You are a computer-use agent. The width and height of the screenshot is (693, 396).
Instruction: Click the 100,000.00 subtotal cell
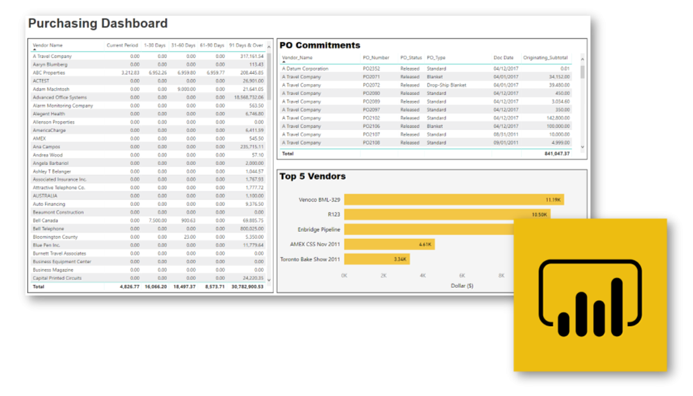(558, 127)
